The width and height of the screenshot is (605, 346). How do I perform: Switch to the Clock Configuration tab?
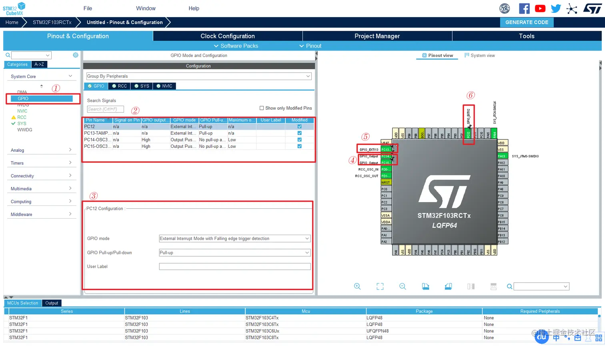(x=228, y=36)
